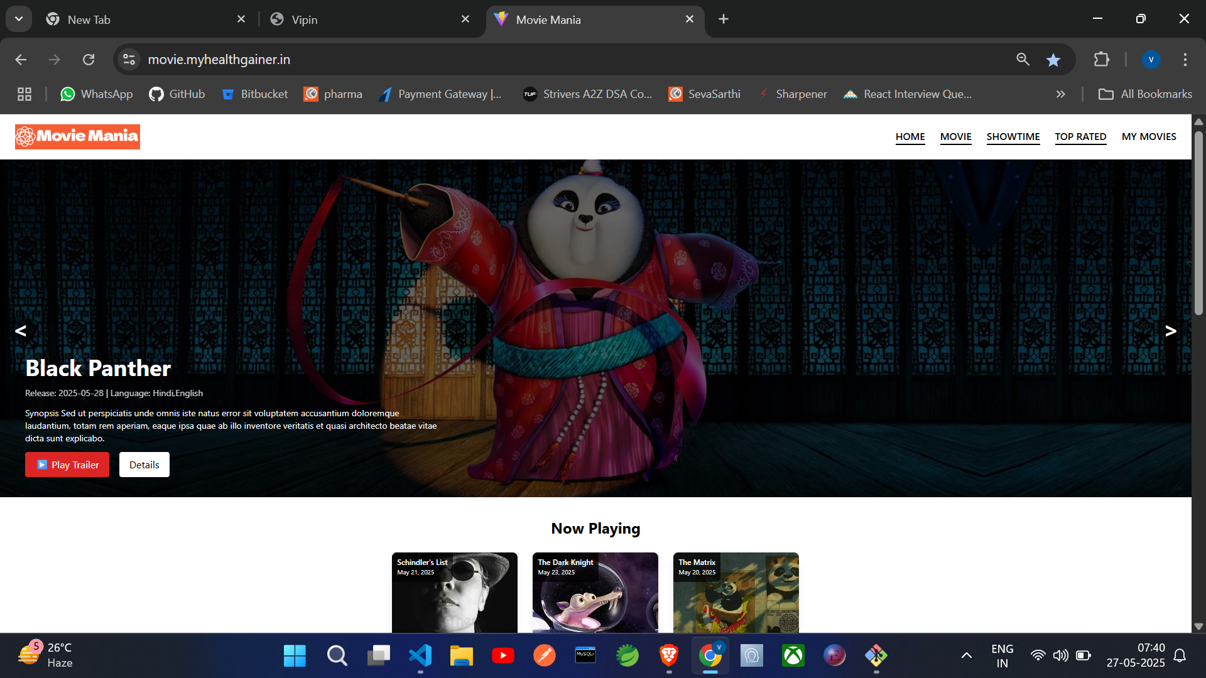Click the bookmark star icon
Screen dimensions: 1206x678
[x=1053, y=60]
